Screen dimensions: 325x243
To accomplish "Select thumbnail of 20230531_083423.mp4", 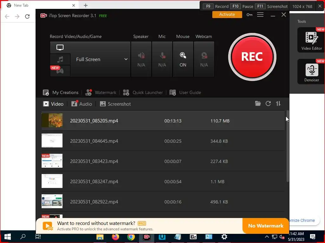I will (x=52, y=161).
